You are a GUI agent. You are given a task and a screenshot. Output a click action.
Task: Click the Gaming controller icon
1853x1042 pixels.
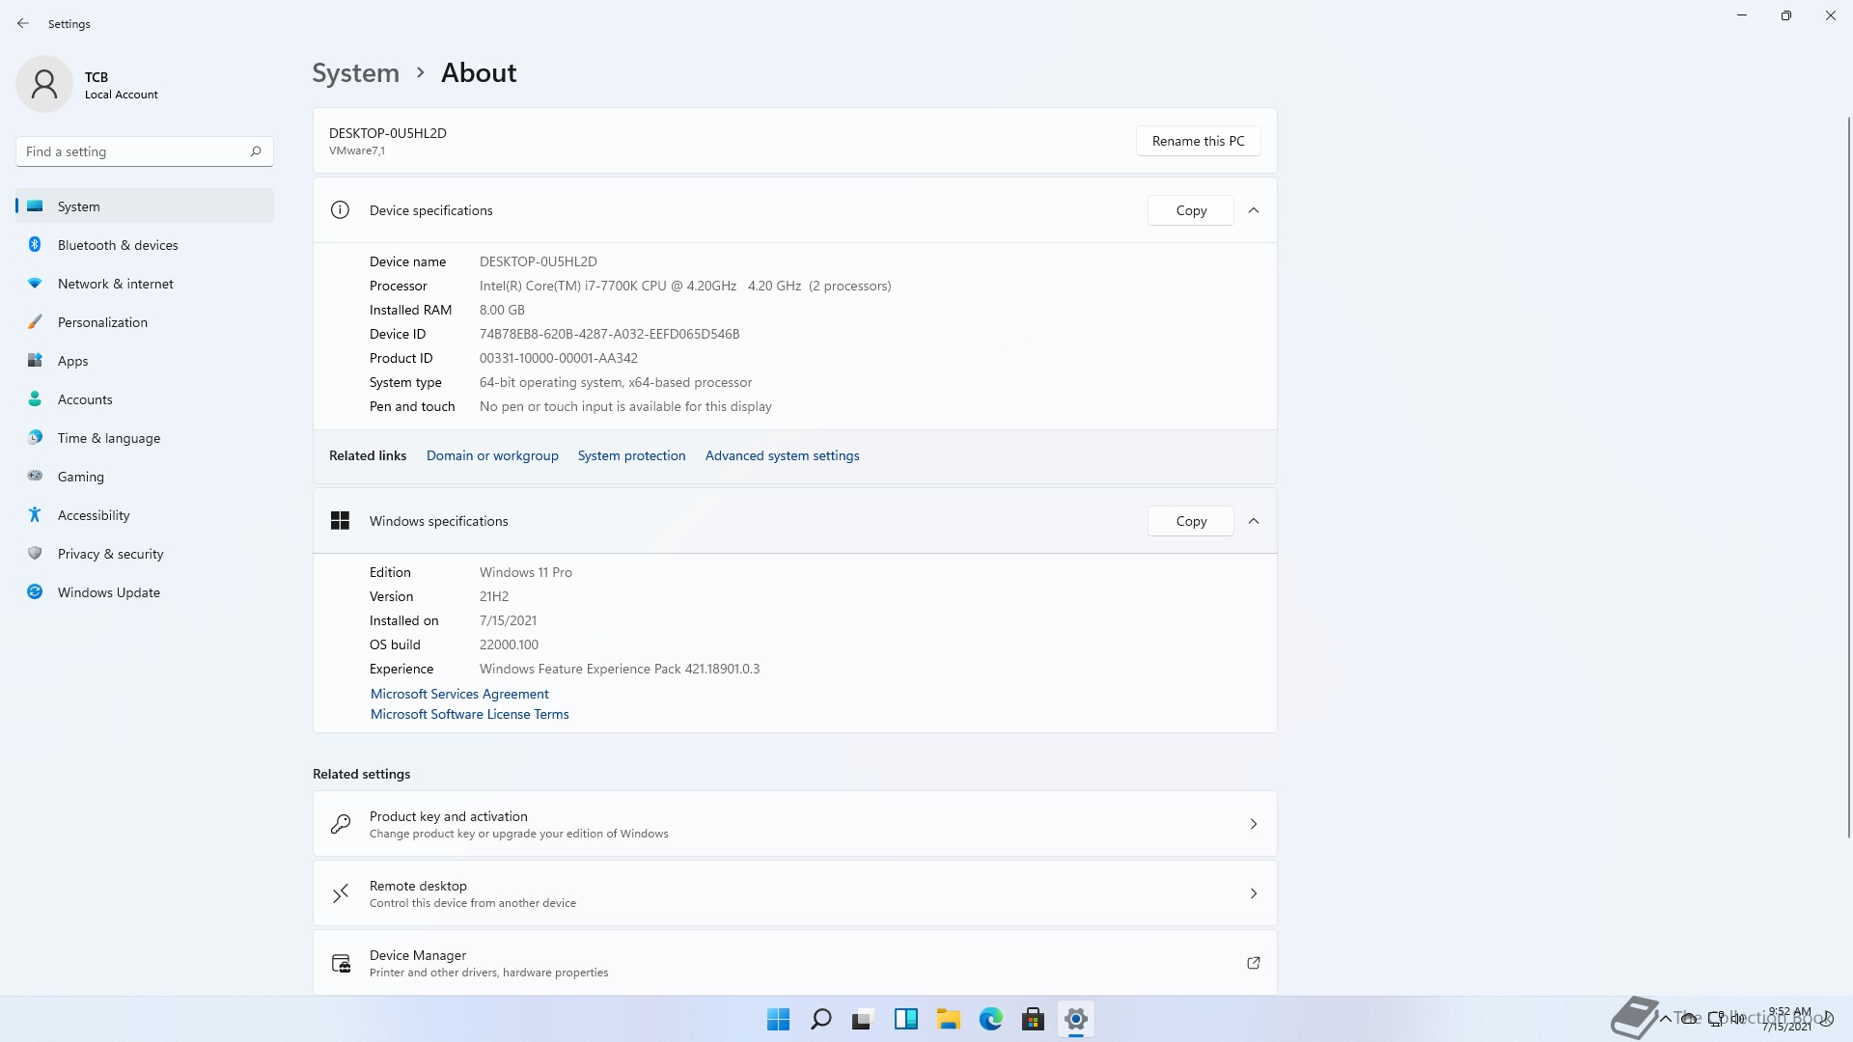click(x=35, y=476)
